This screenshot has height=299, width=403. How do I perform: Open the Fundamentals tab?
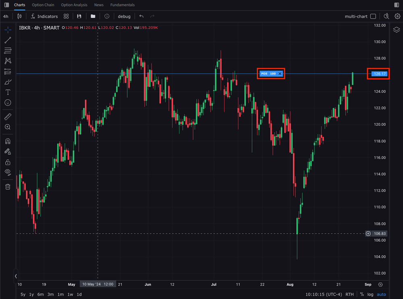(x=123, y=4)
